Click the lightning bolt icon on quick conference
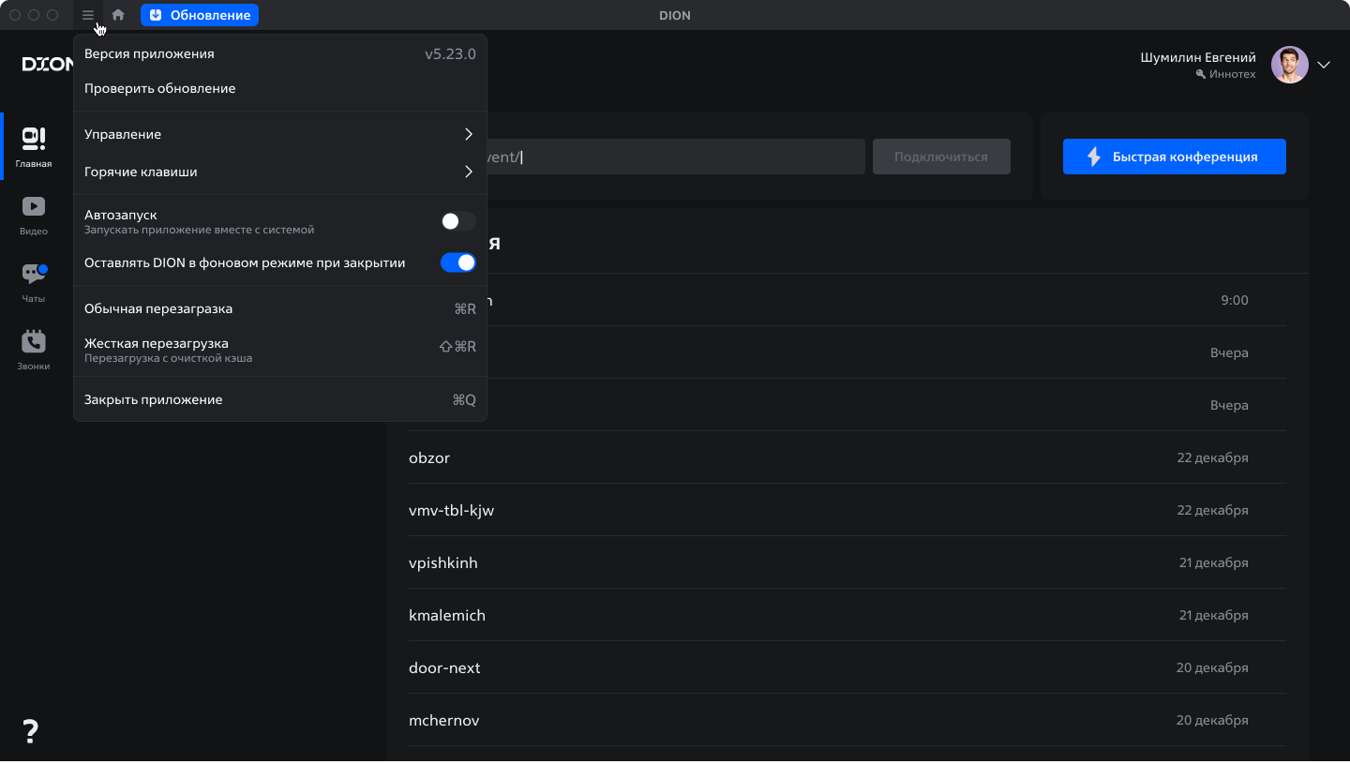 1094,157
